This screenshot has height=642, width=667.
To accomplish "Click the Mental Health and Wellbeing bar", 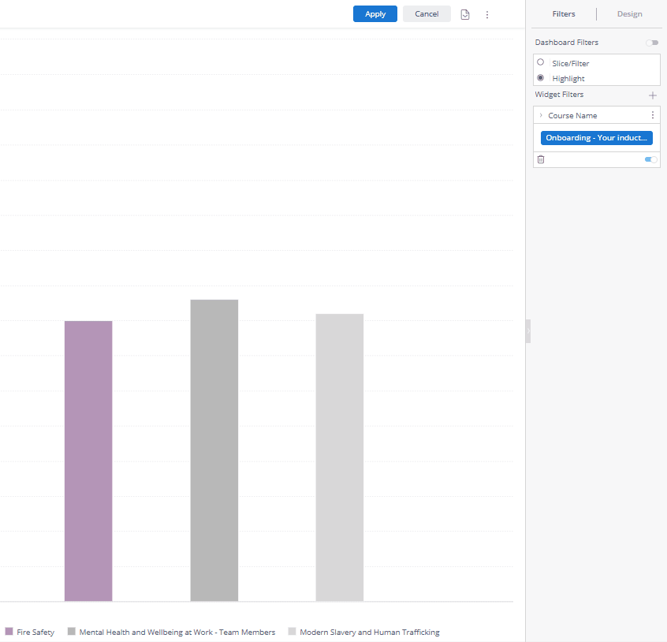I will pyautogui.click(x=214, y=450).
